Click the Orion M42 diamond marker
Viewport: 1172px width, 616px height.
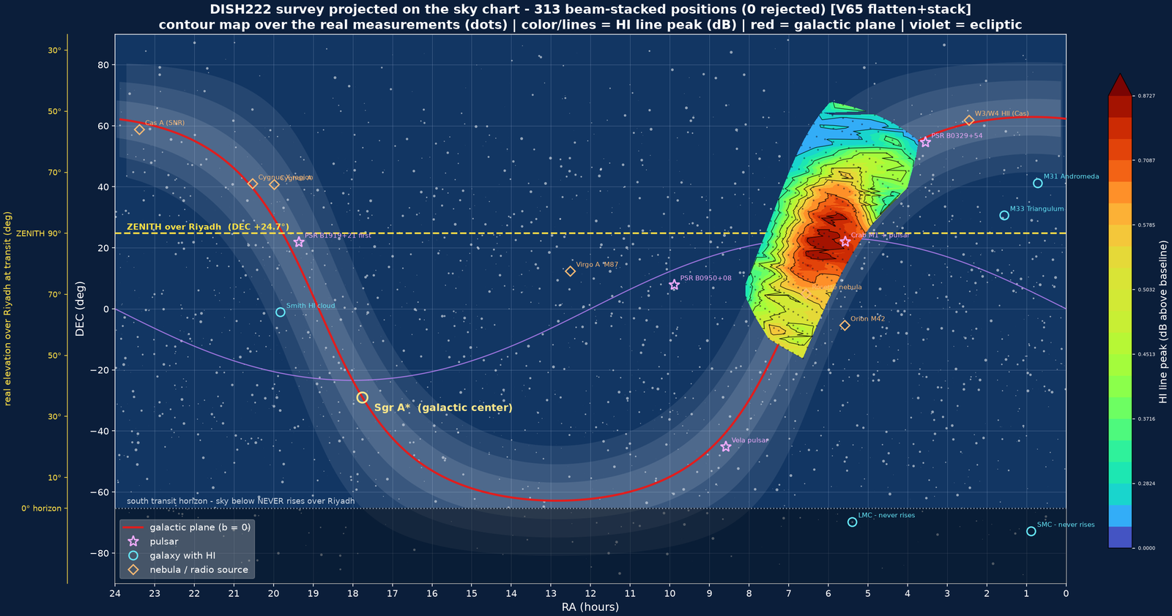click(845, 326)
